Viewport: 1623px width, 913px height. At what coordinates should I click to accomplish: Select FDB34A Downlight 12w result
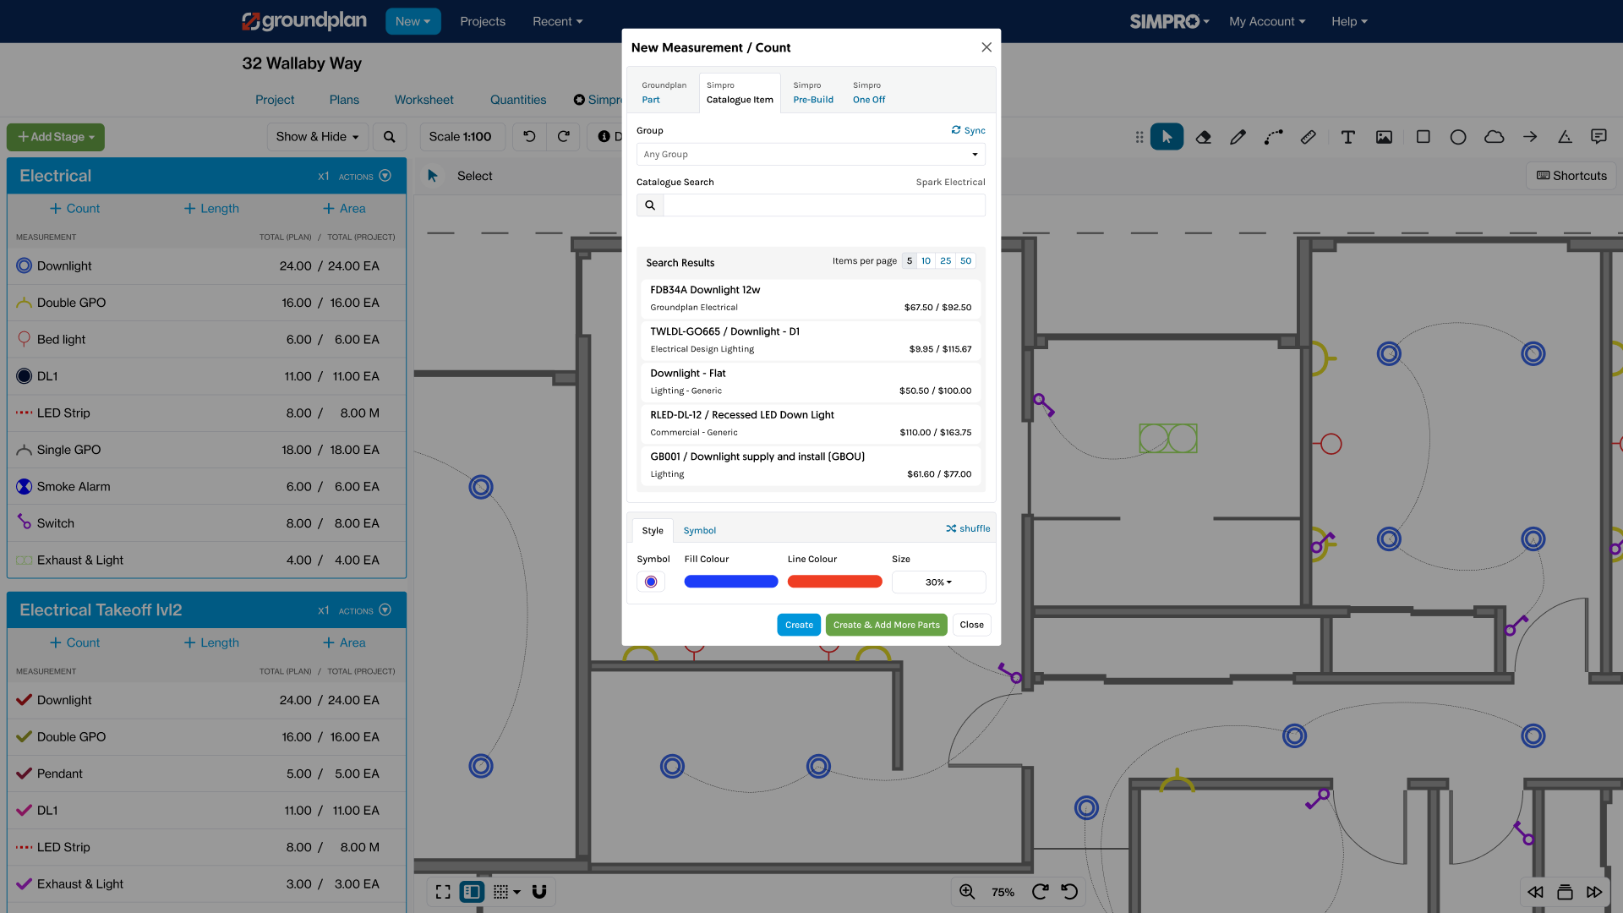point(811,298)
